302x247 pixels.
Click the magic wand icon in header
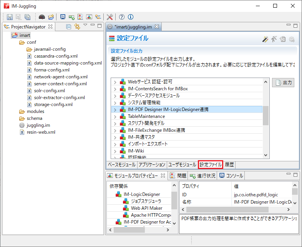pyautogui.click(x=265, y=39)
